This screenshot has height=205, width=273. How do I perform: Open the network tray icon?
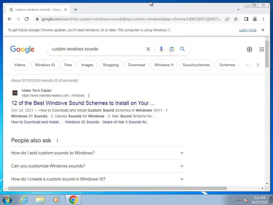240,200
